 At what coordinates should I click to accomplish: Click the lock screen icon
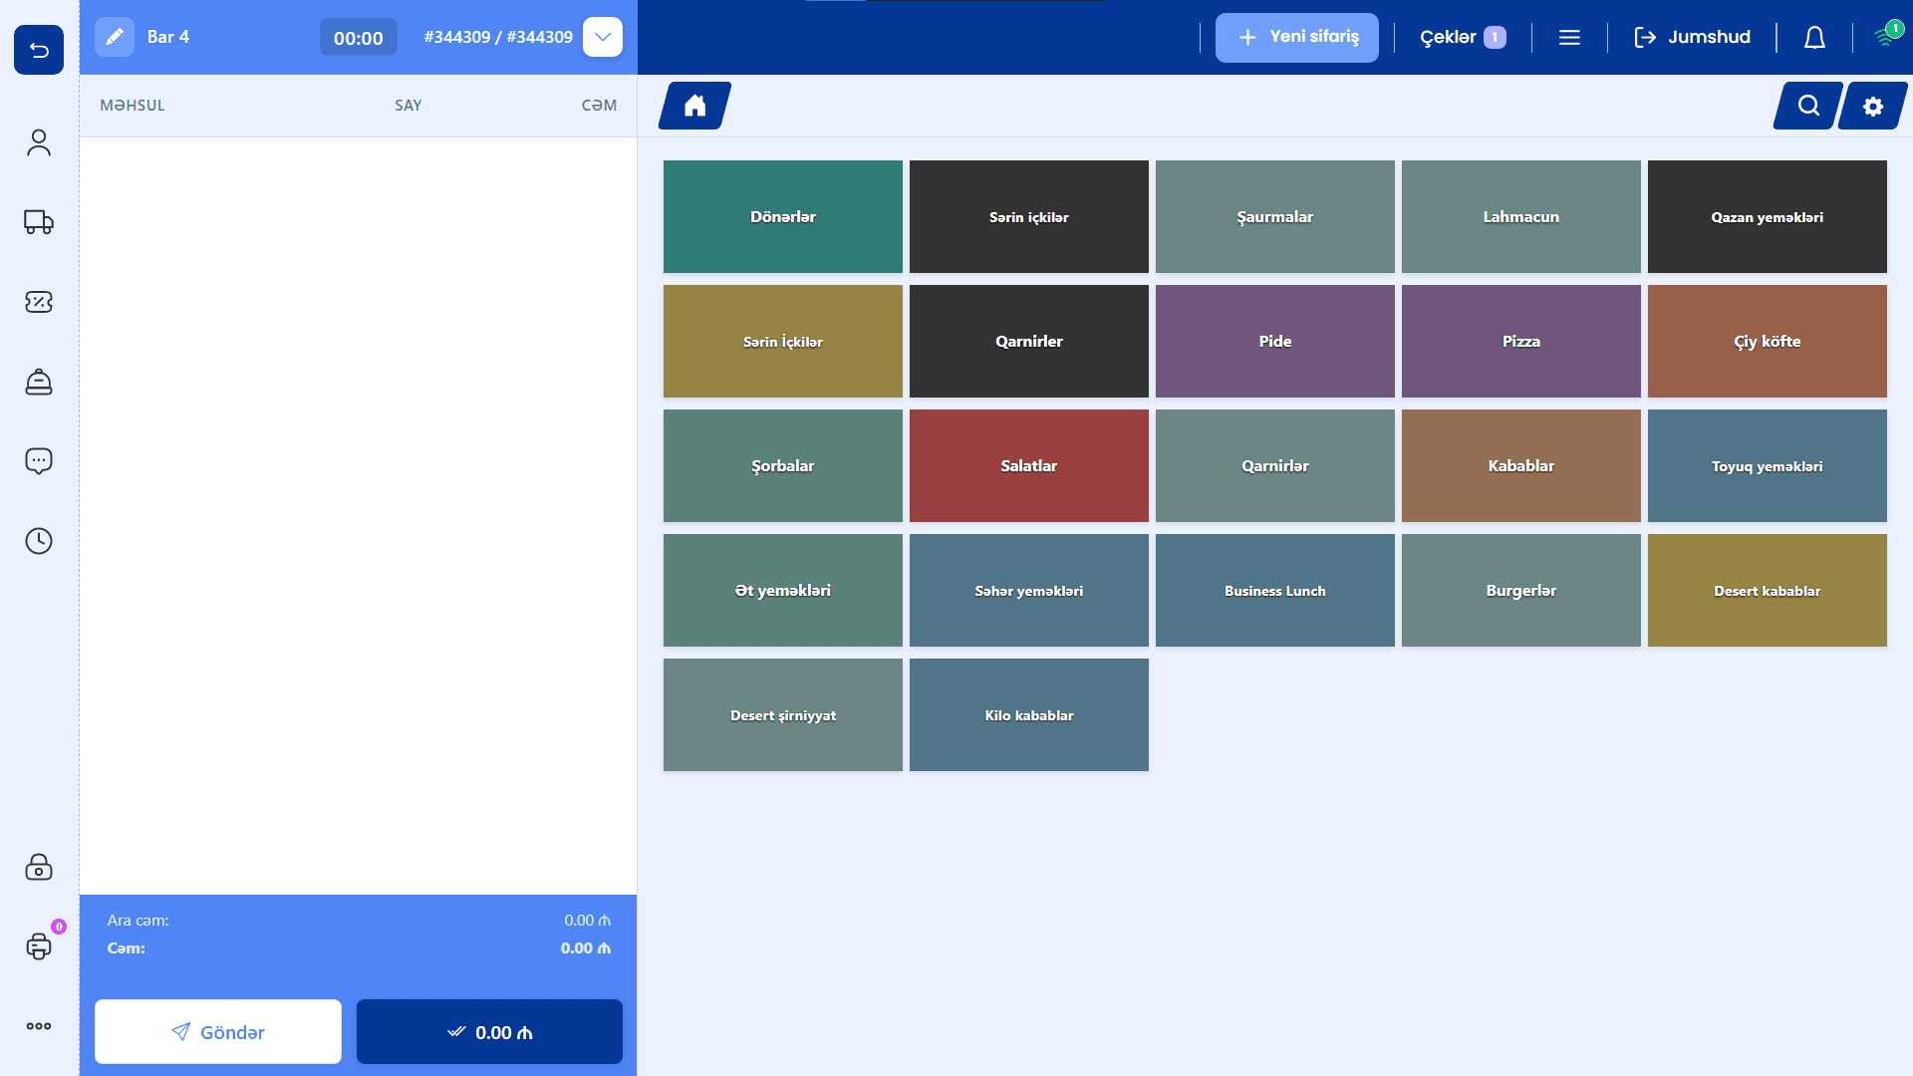(x=39, y=867)
